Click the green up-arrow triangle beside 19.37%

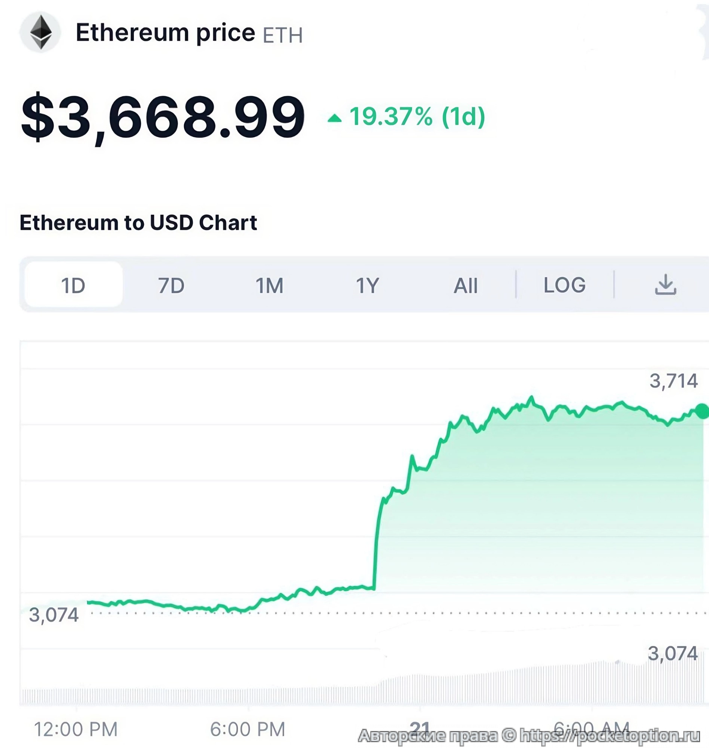click(x=334, y=118)
